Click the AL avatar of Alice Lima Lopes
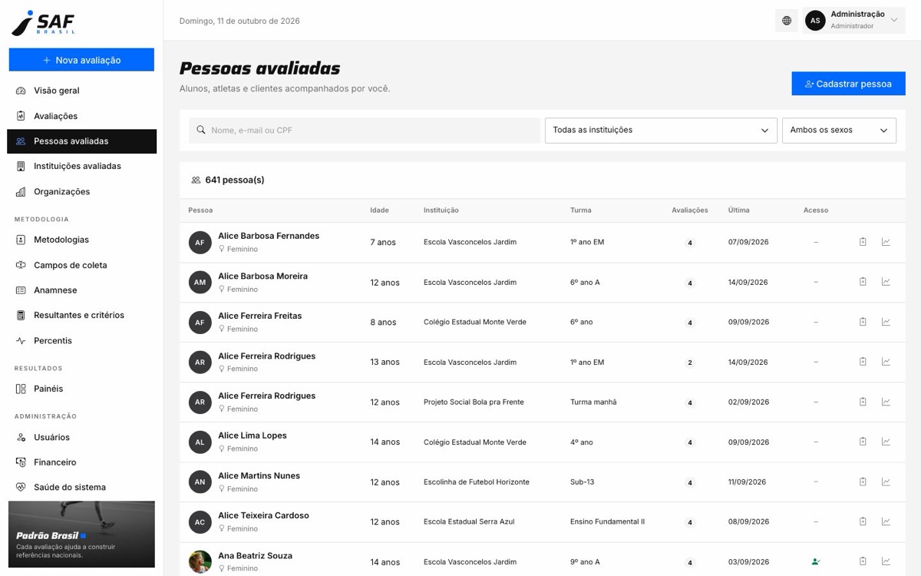 click(x=200, y=442)
